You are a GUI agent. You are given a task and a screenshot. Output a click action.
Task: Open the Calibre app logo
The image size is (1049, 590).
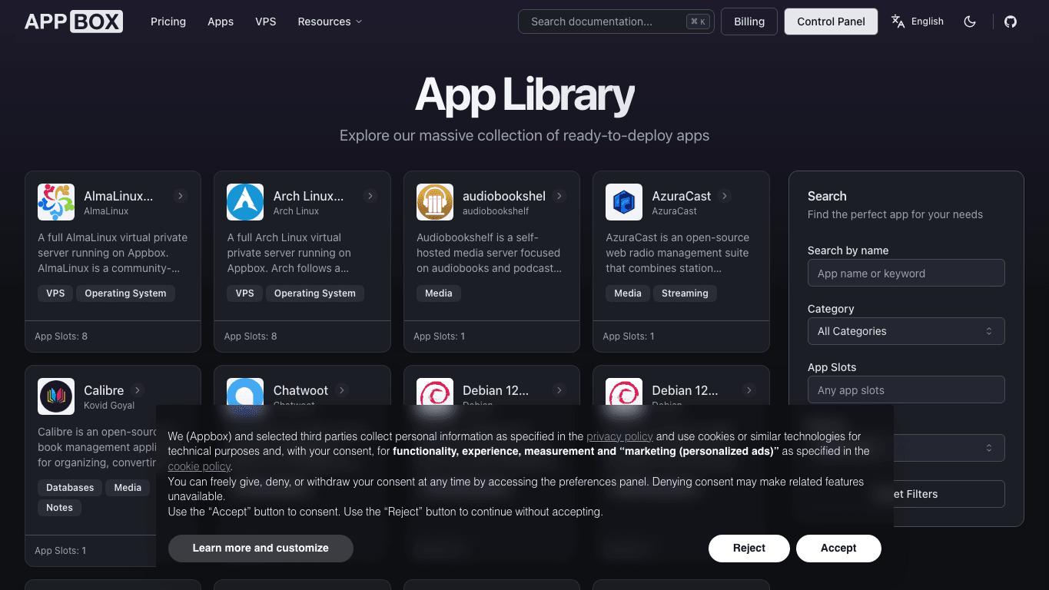[x=56, y=396]
